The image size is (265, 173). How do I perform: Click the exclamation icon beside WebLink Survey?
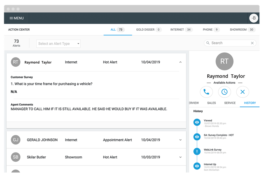[x=197, y=151]
